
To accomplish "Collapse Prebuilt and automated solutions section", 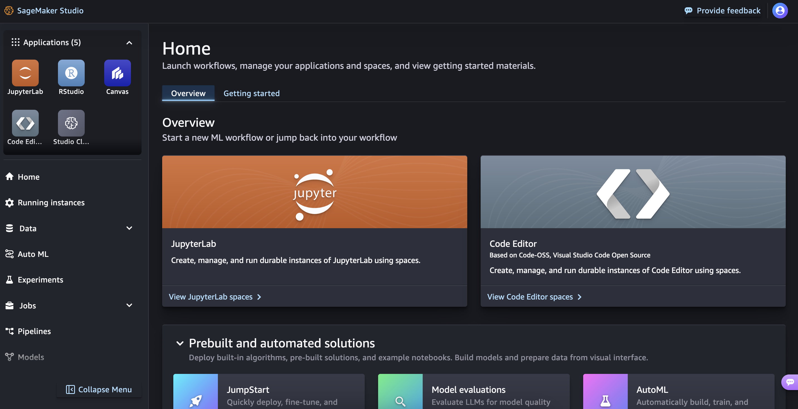I will click(x=180, y=343).
